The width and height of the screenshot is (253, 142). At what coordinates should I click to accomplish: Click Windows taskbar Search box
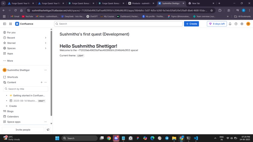point(79,138)
